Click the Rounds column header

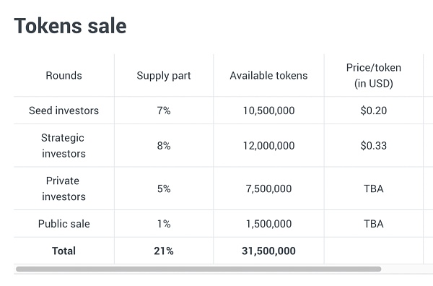(64, 75)
